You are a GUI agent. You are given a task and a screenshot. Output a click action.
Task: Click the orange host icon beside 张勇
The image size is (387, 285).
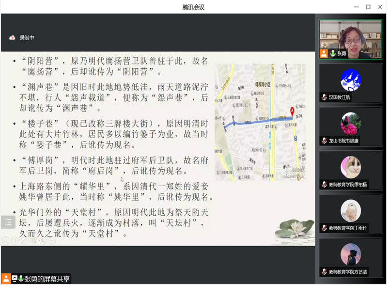[x=324, y=54]
